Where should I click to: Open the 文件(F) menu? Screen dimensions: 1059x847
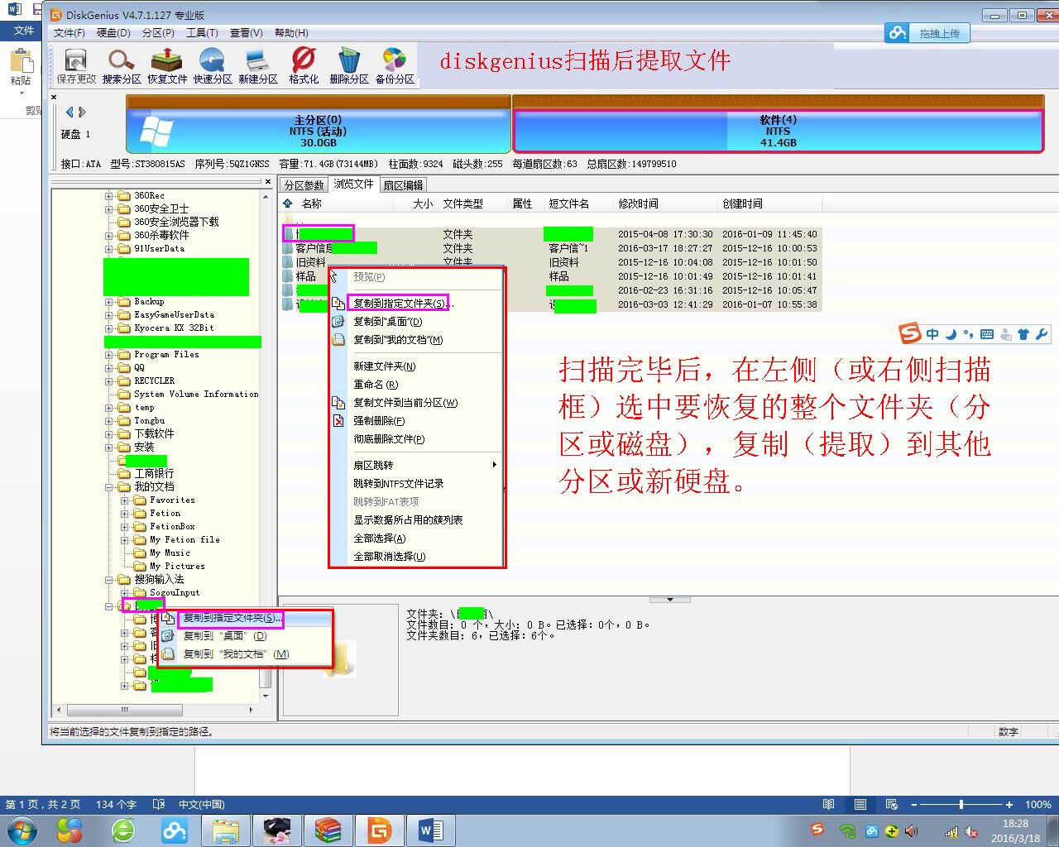click(x=69, y=33)
